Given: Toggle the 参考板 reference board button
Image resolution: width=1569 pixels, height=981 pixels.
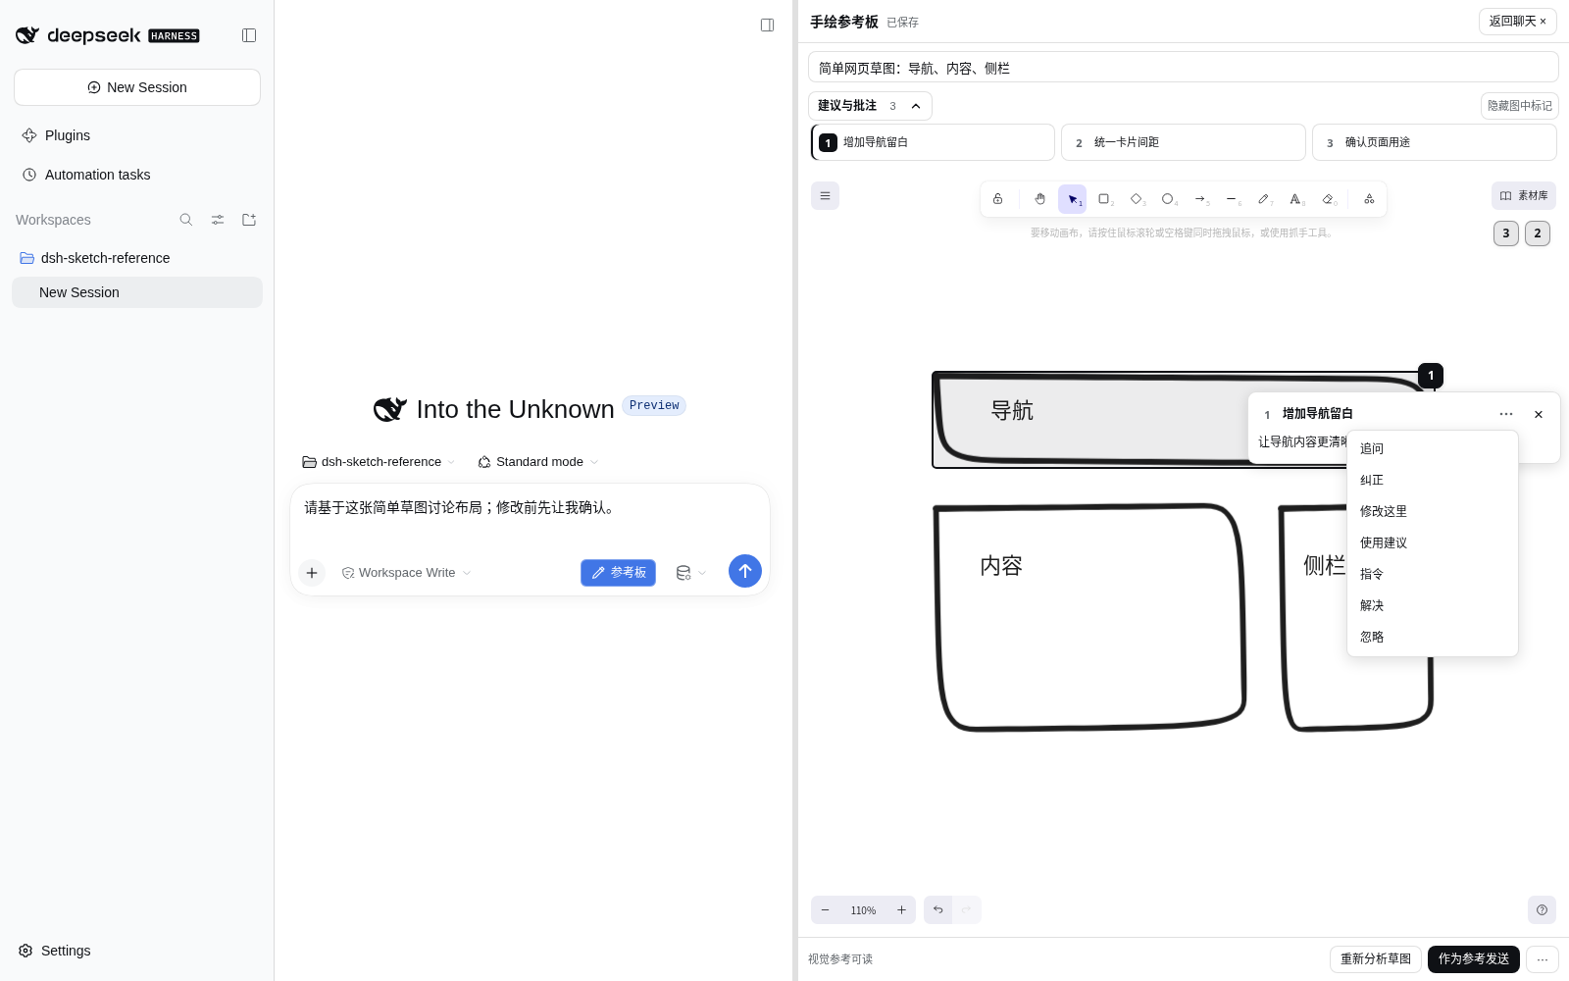Looking at the screenshot, I should click(618, 573).
